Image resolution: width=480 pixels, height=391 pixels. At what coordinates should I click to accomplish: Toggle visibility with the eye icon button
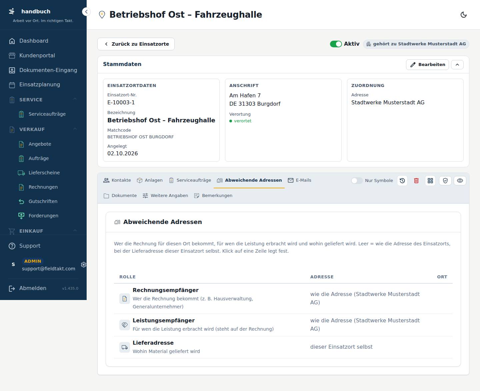460,181
